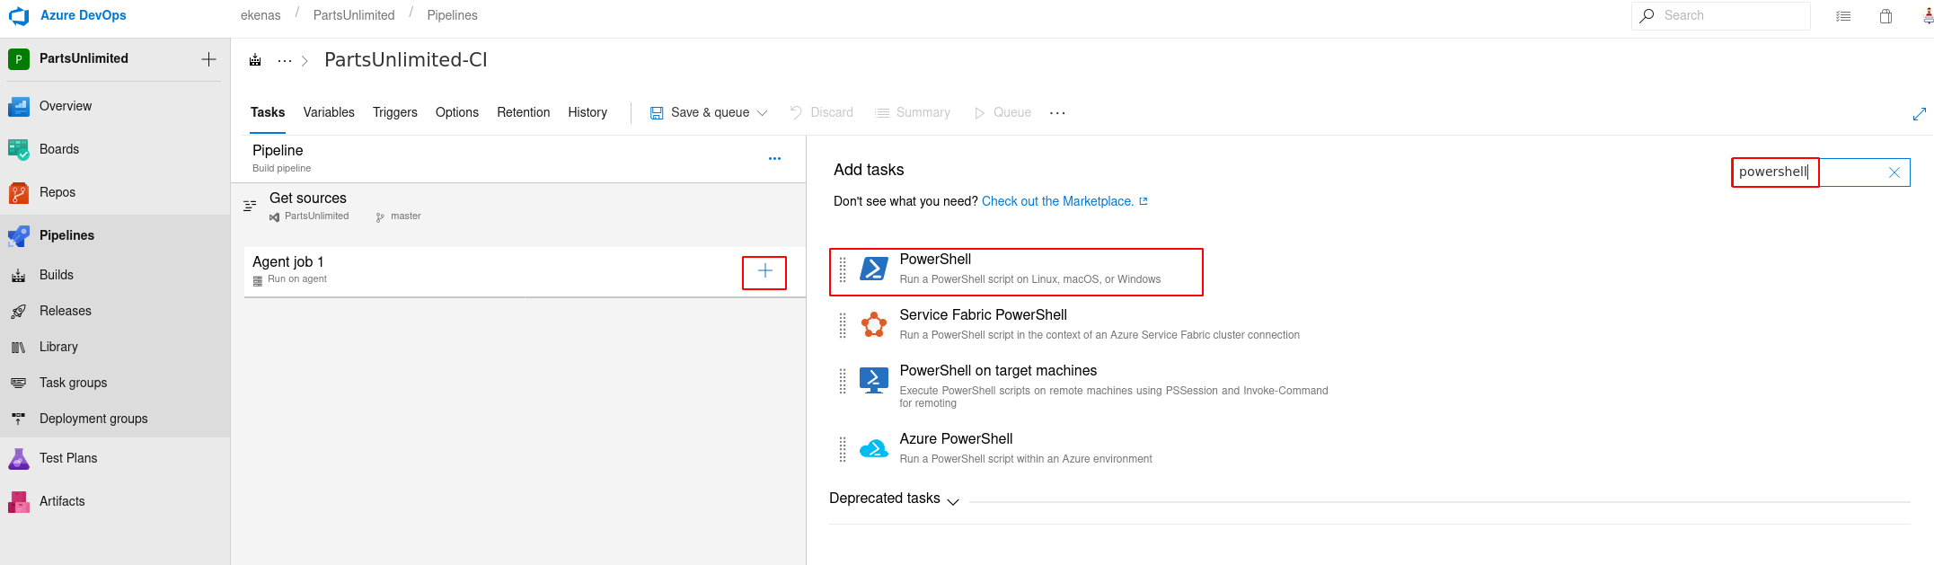
Task: Open the toolbar more actions ellipsis
Action: tap(1057, 113)
